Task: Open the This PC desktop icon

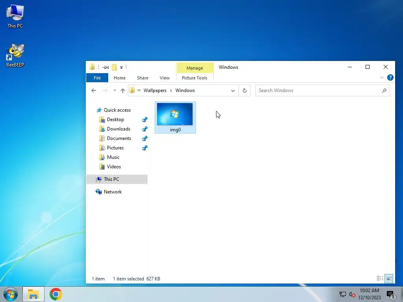Action: coord(15,16)
